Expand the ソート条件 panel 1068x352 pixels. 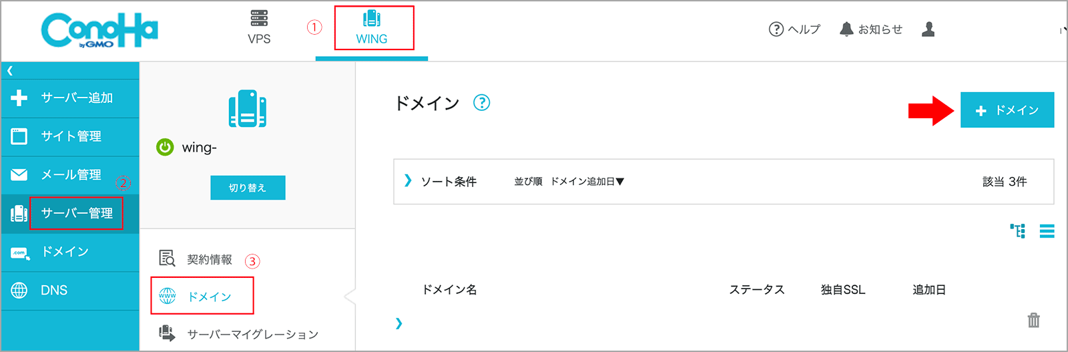click(x=408, y=181)
